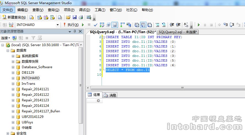
Task: Click the object explorer filter funnel icon
Action: (33, 38)
